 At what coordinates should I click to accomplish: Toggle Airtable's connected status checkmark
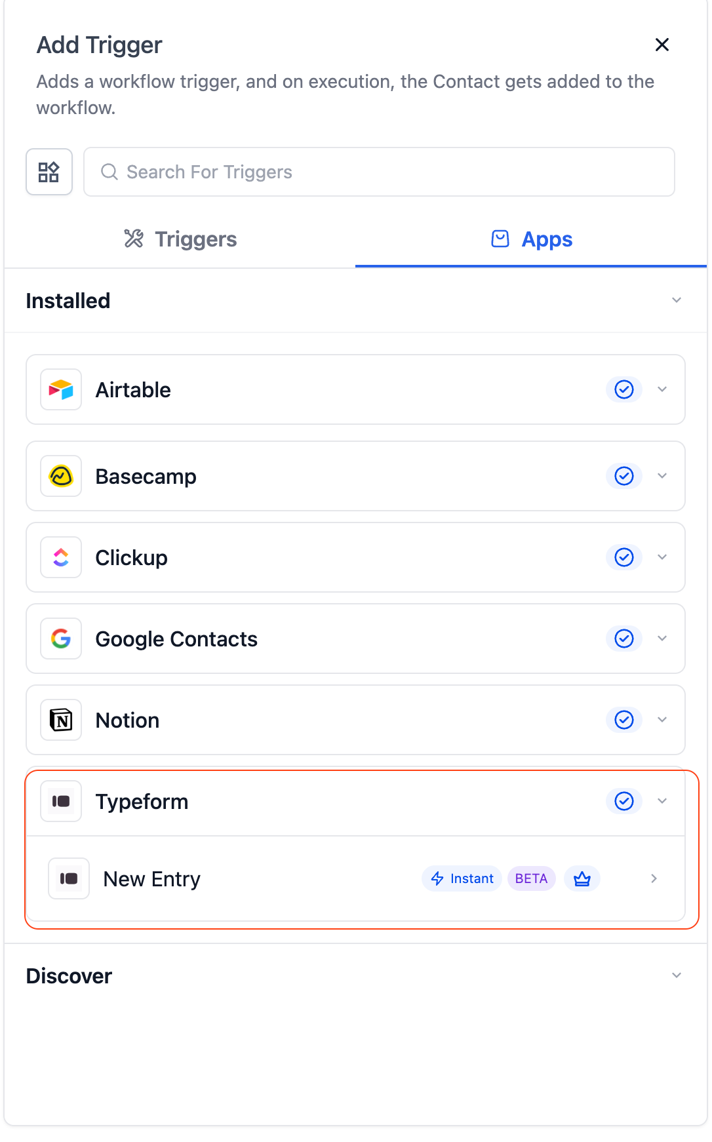(x=623, y=389)
